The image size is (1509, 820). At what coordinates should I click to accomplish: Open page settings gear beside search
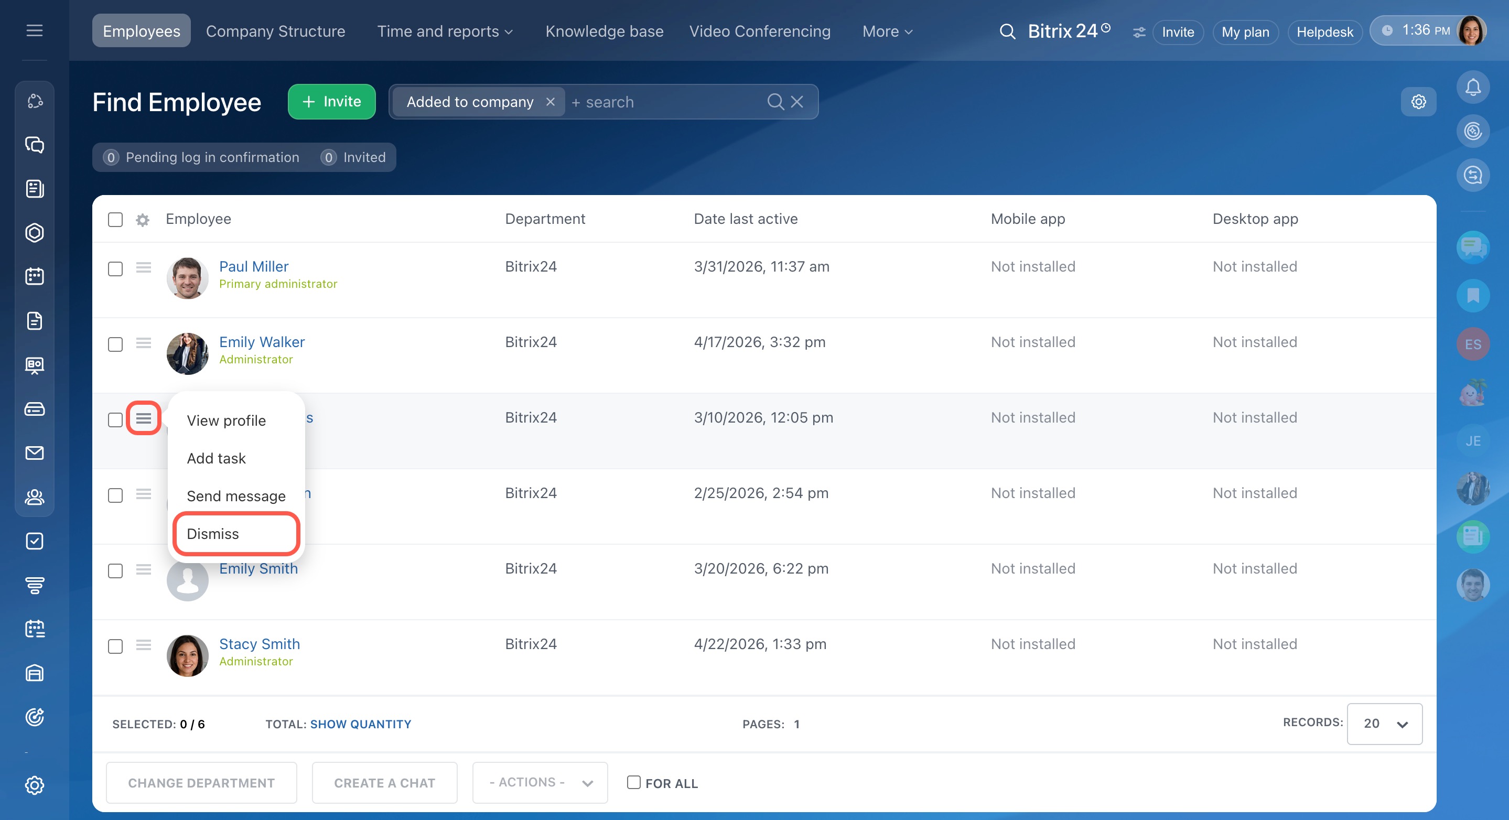coord(1418,102)
